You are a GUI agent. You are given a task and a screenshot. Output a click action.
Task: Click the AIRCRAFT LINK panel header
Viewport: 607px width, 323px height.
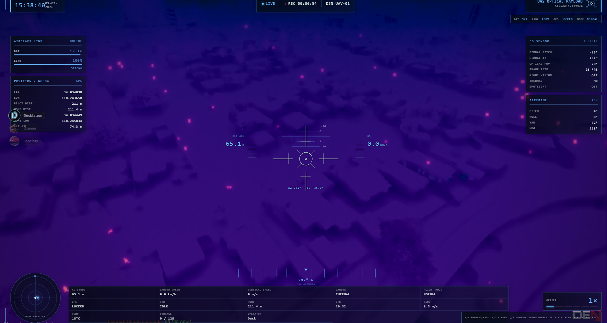[x=48, y=41]
